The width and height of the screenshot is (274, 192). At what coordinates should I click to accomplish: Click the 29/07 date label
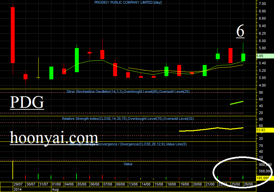pyautogui.click(x=18, y=184)
